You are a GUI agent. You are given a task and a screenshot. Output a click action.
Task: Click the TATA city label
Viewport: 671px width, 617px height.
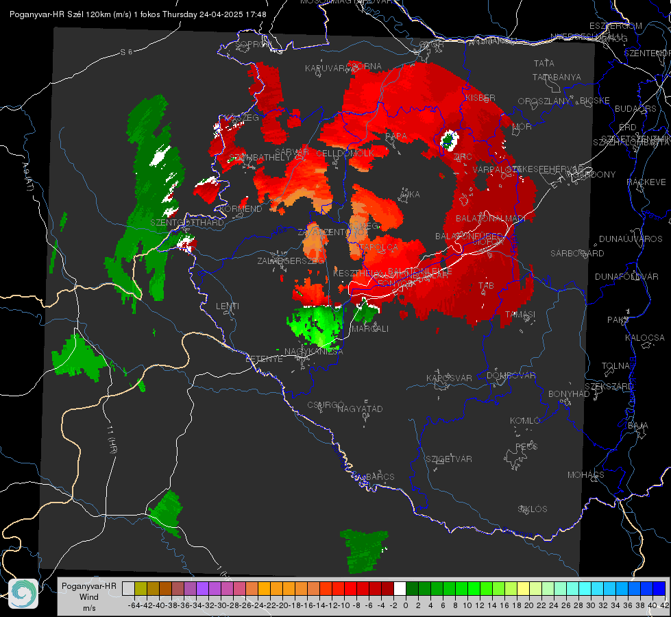[544, 63]
